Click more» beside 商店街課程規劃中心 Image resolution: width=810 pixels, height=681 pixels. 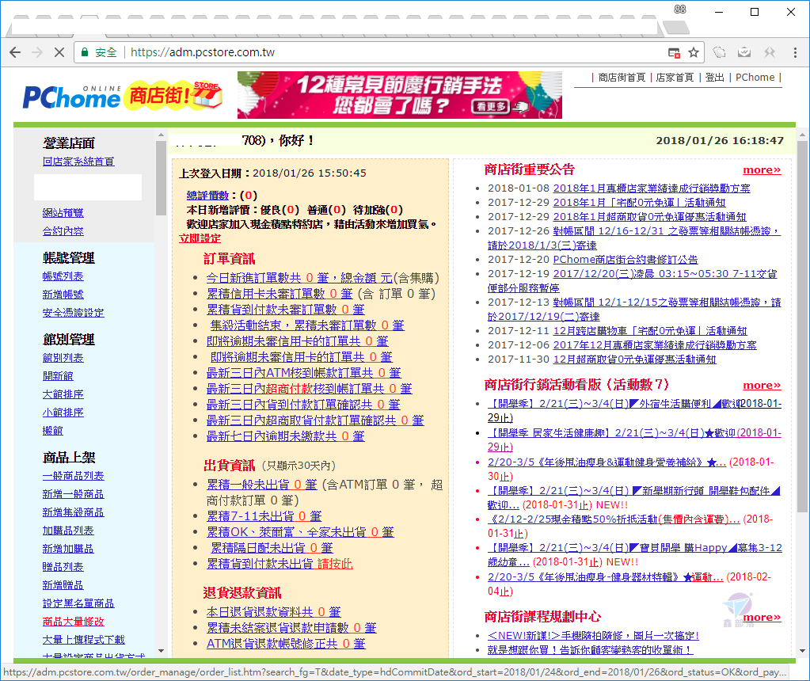[762, 618]
